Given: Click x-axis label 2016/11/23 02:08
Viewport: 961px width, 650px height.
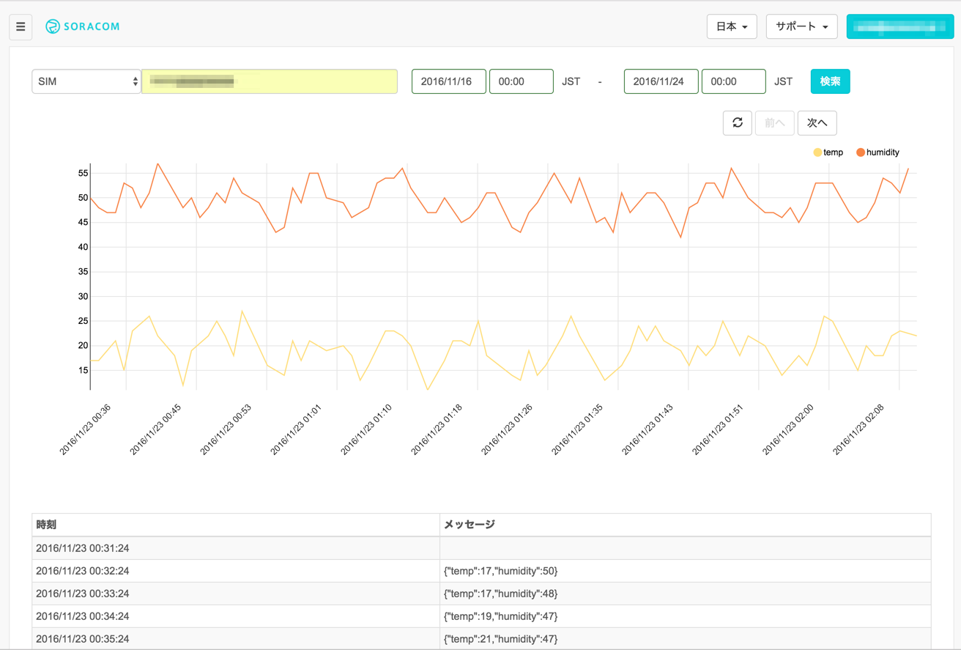Looking at the screenshot, I should click(x=858, y=429).
